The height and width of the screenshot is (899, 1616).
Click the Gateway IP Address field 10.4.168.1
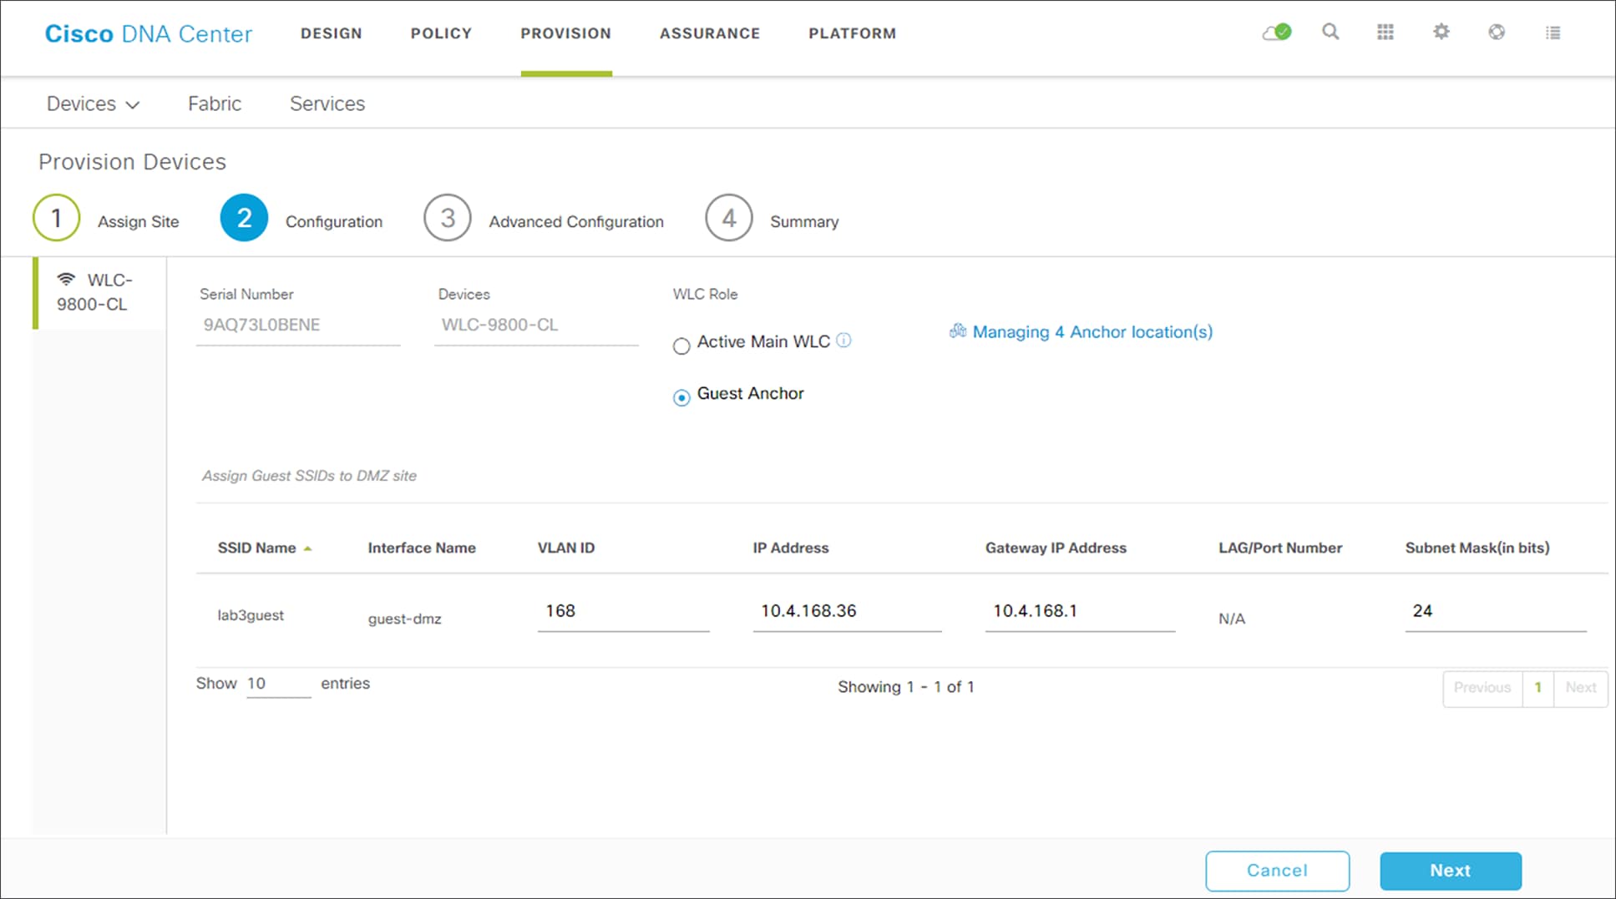pyautogui.click(x=1080, y=612)
